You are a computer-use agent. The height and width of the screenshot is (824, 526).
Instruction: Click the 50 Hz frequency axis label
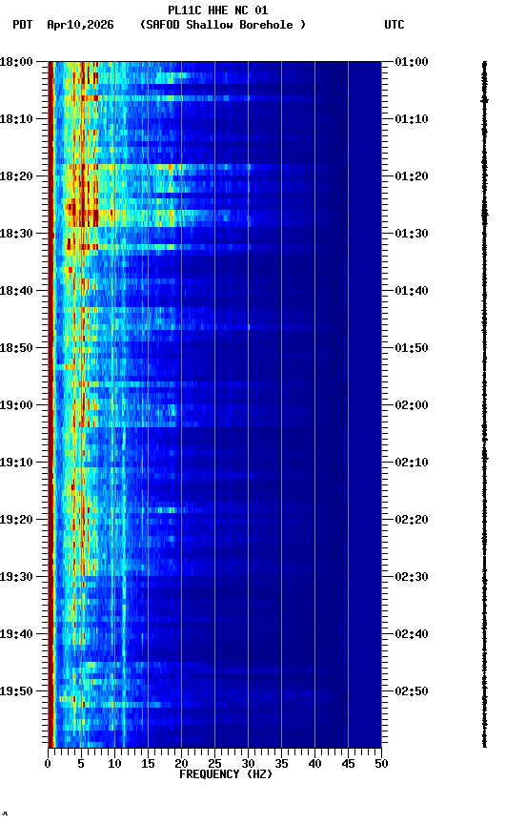[381, 764]
